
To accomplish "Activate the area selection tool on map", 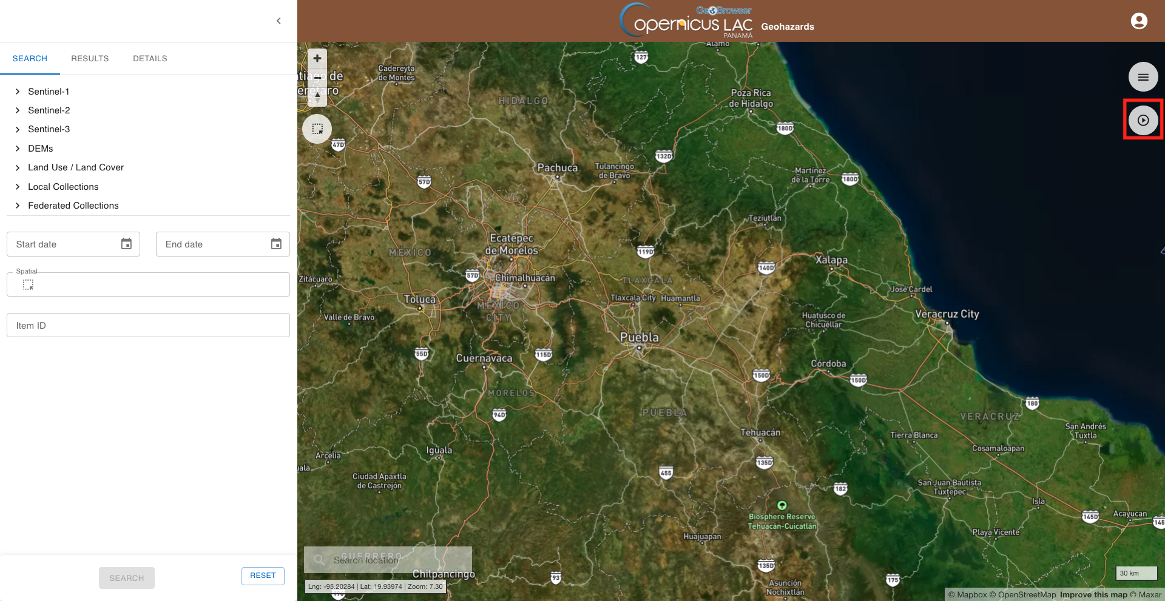I will pyautogui.click(x=317, y=129).
